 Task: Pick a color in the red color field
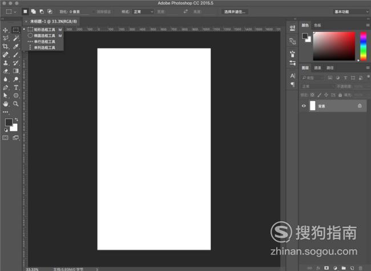click(334, 46)
